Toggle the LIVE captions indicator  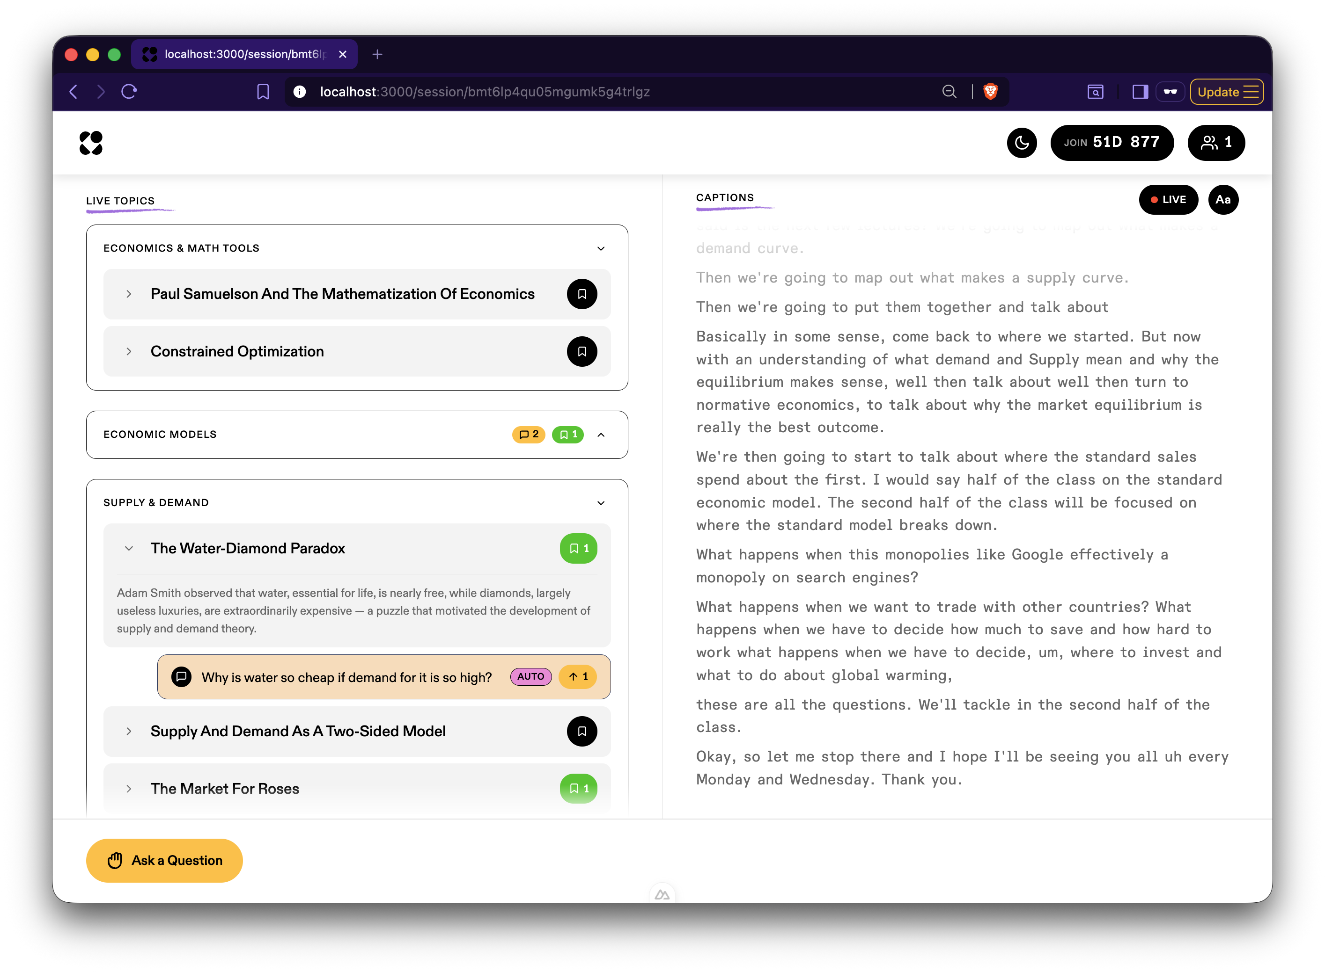point(1168,199)
